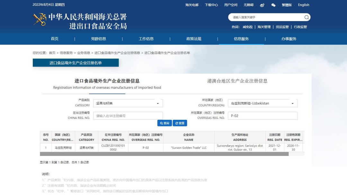Switch language to English
This screenshot has height=196, width=347.
point(303,5)
